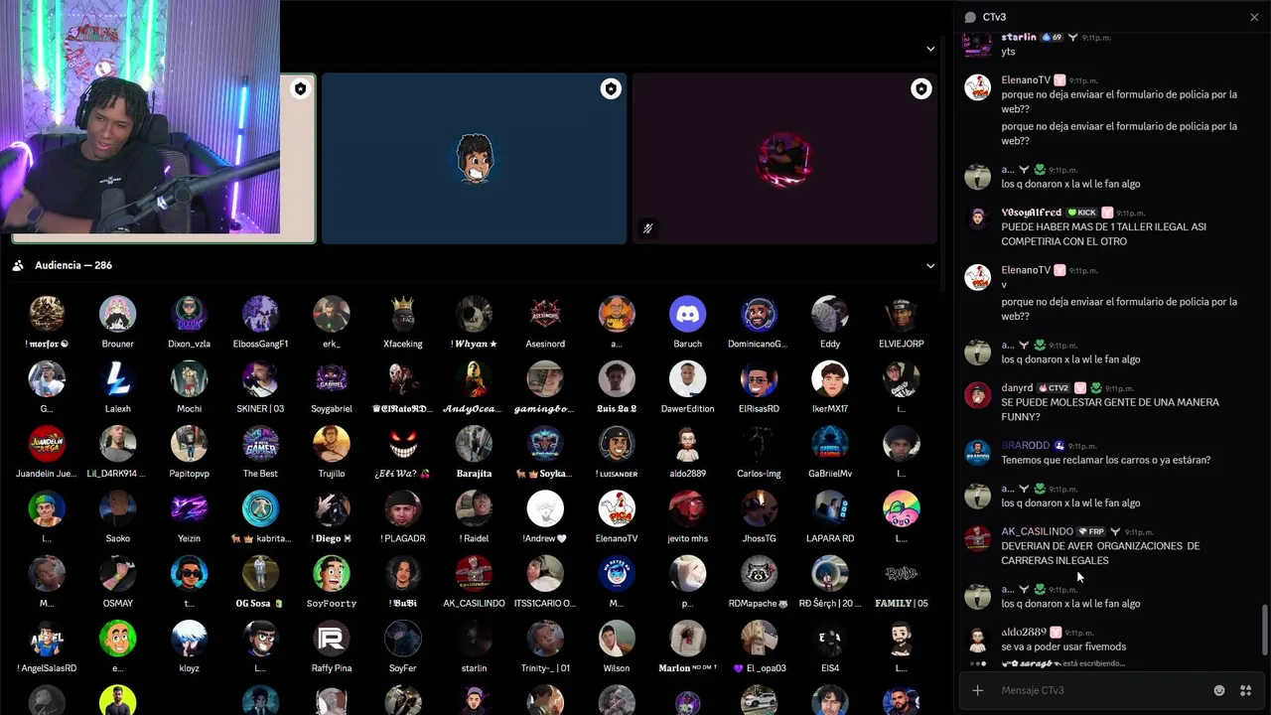Open Mochi's avatar
Image resolution: width=1271 pixels, height=715 pixels.
coord(189,378)
